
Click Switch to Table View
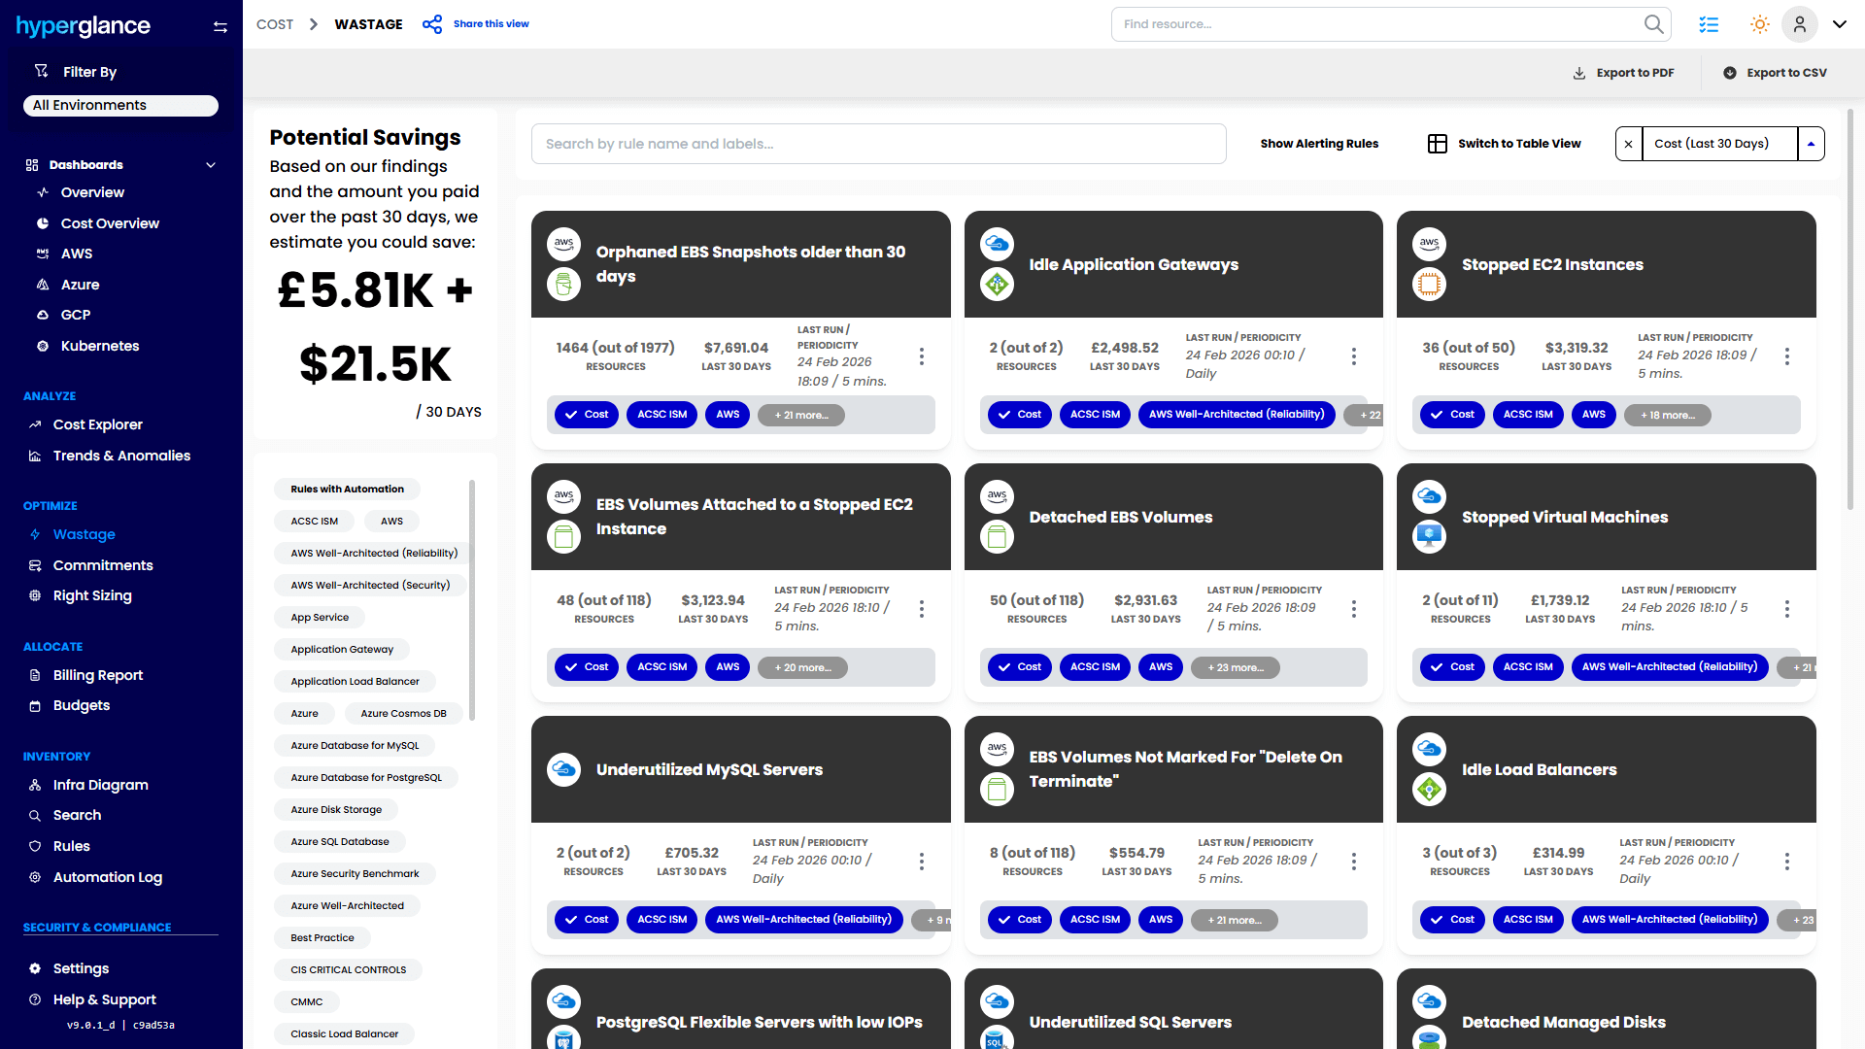(x=1505, y=143)
